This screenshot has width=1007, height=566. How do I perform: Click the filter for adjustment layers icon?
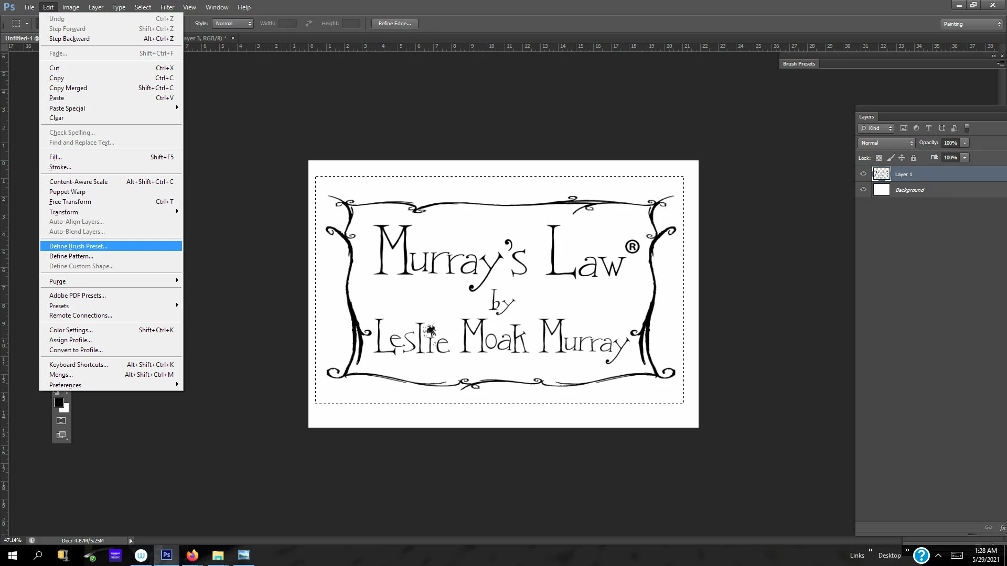pyautogui.click(x=916, y=128)
